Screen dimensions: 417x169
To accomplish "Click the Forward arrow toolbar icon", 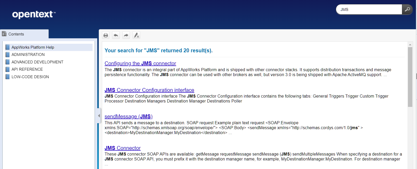I will click(x=126, y=35).
